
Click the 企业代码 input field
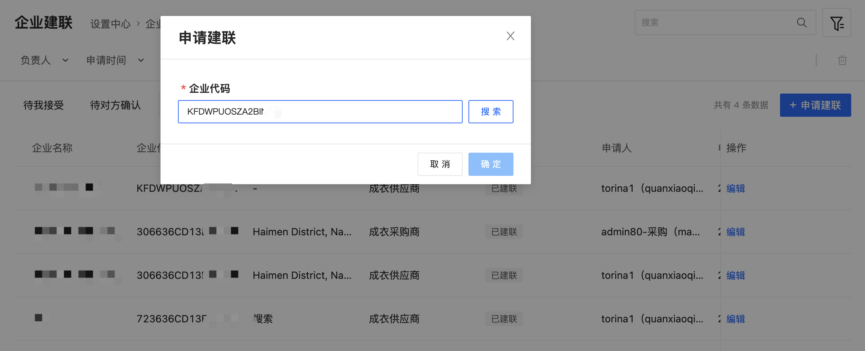coord(320,112)
